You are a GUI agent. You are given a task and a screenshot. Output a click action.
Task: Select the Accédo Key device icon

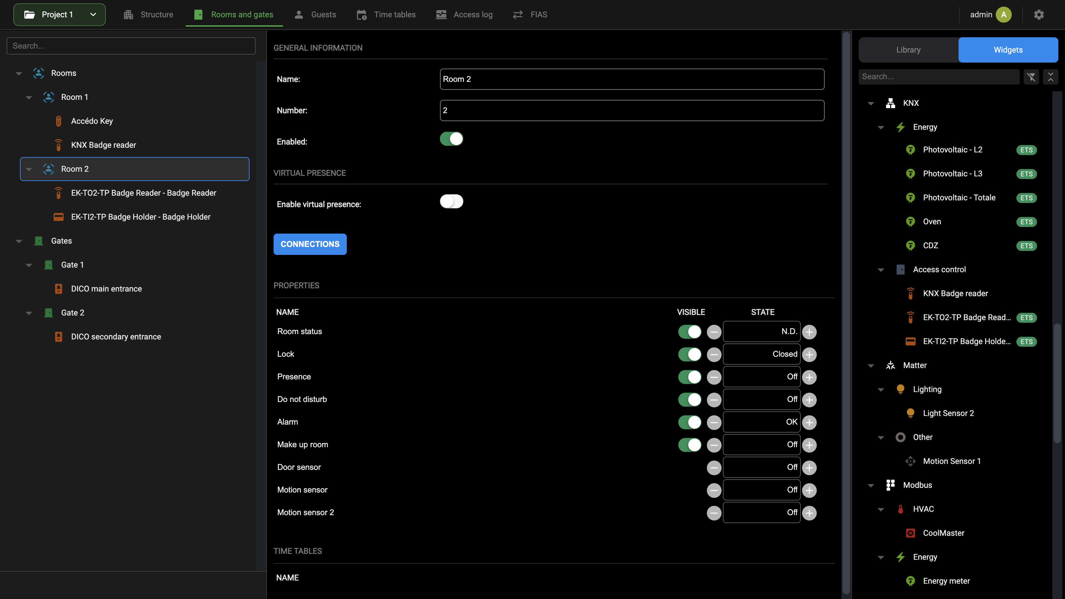[x=59, y=121]
